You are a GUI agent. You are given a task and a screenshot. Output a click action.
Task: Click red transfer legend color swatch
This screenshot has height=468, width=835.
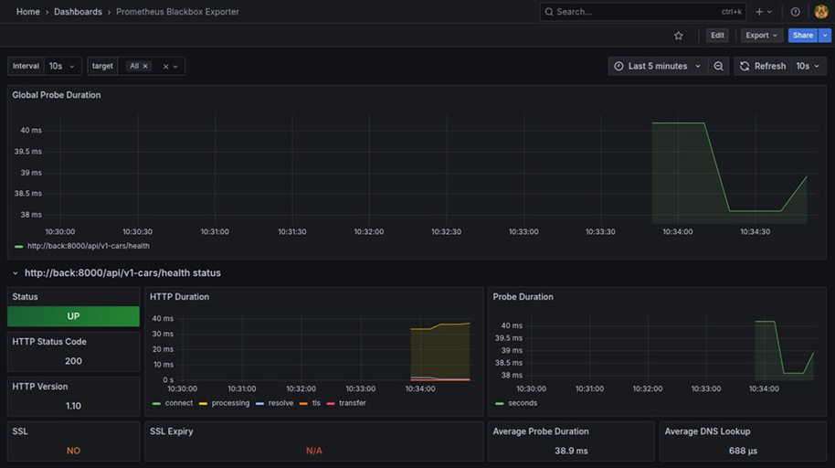click(331, 403)
